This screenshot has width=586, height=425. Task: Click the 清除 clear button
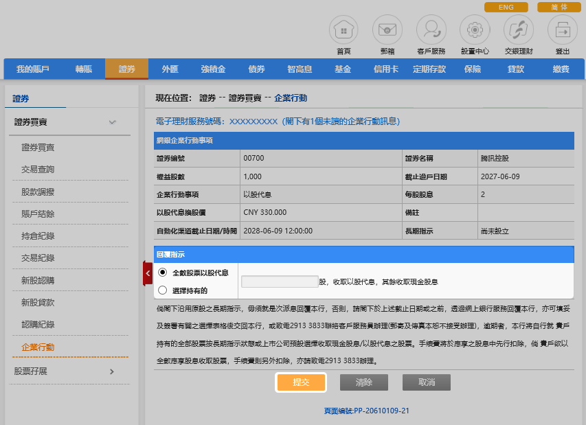pyautogui.click(x=363, y=382)
